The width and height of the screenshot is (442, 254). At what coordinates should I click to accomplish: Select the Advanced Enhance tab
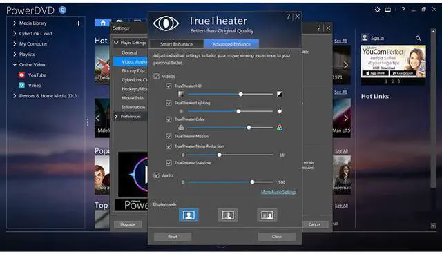click(231, 44)
